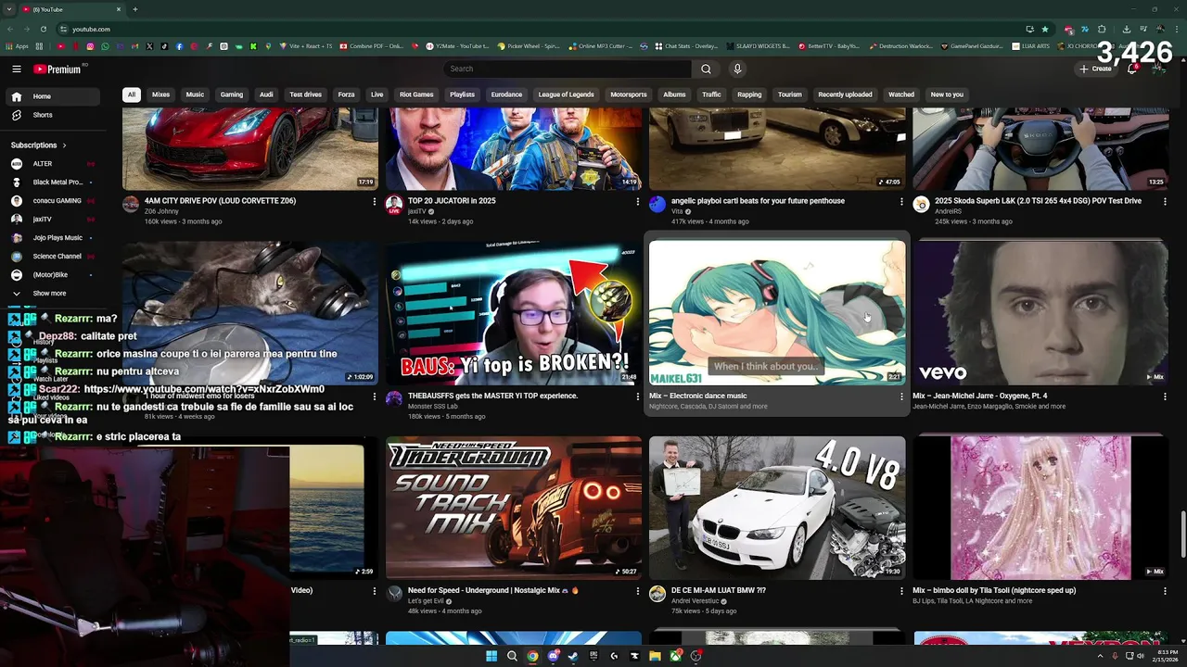Screen dimensions: 1187x667
Task: Expand Show more subscriptions
Action: (52, 294)
